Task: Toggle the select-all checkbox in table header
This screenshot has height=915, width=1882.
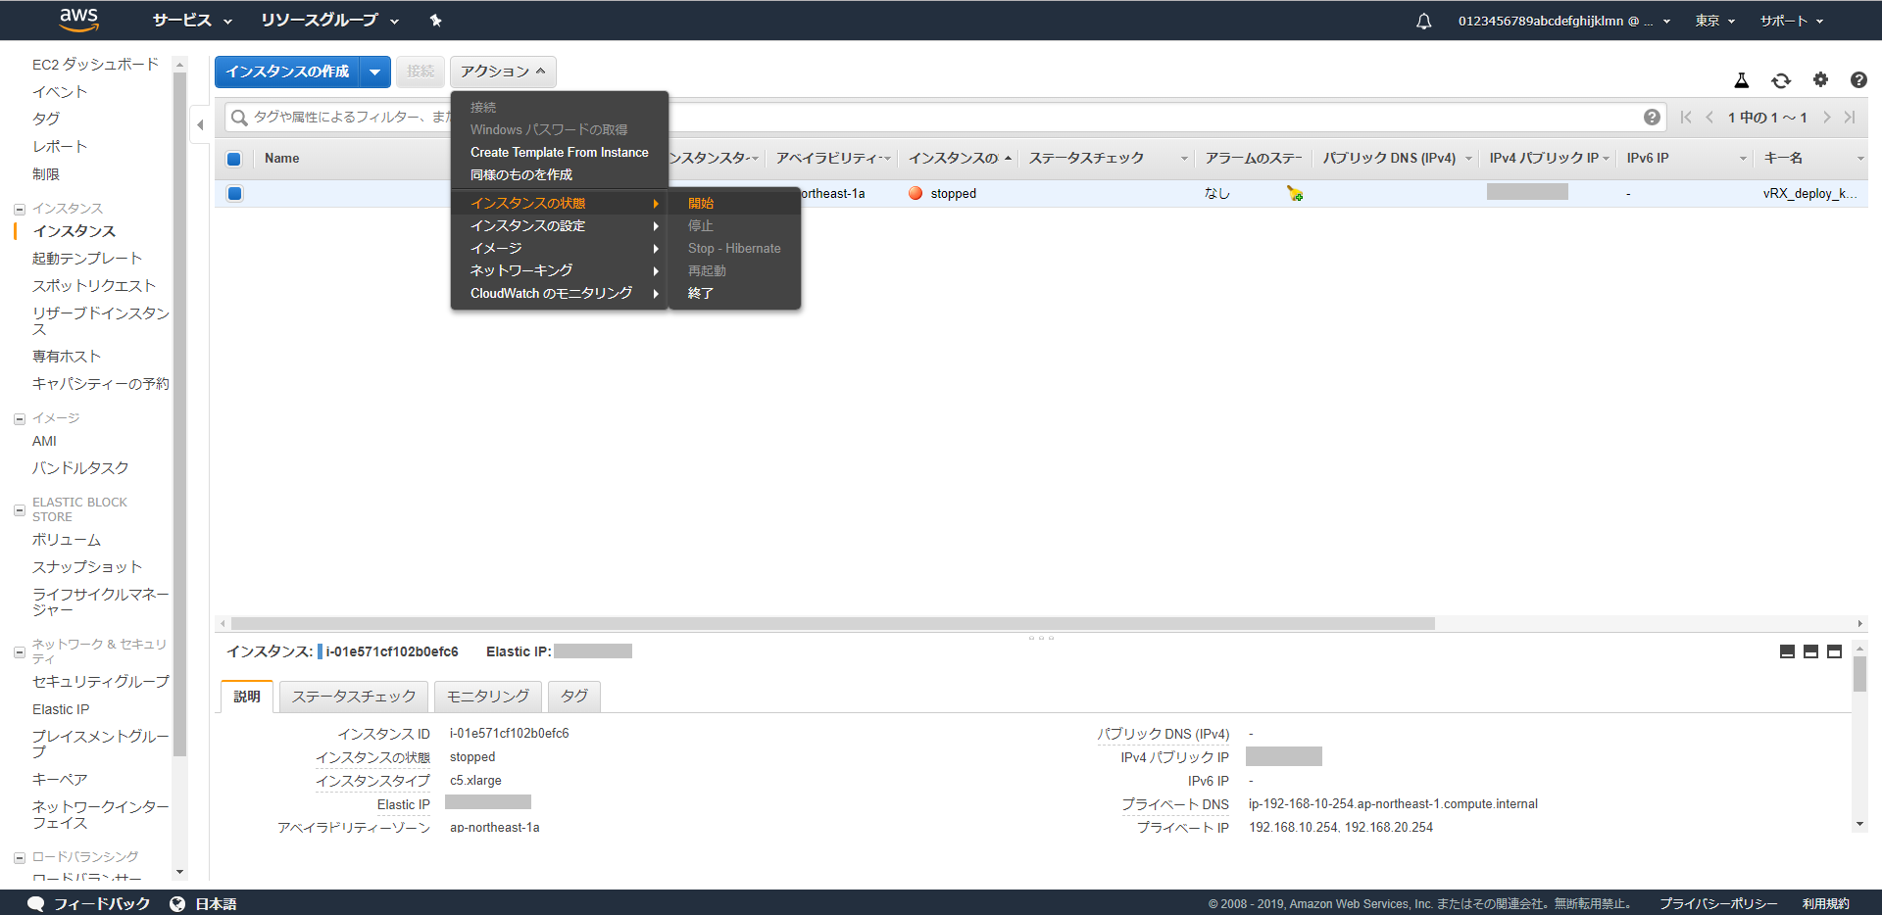Action: pyautogui.click(x=234, y=159)
